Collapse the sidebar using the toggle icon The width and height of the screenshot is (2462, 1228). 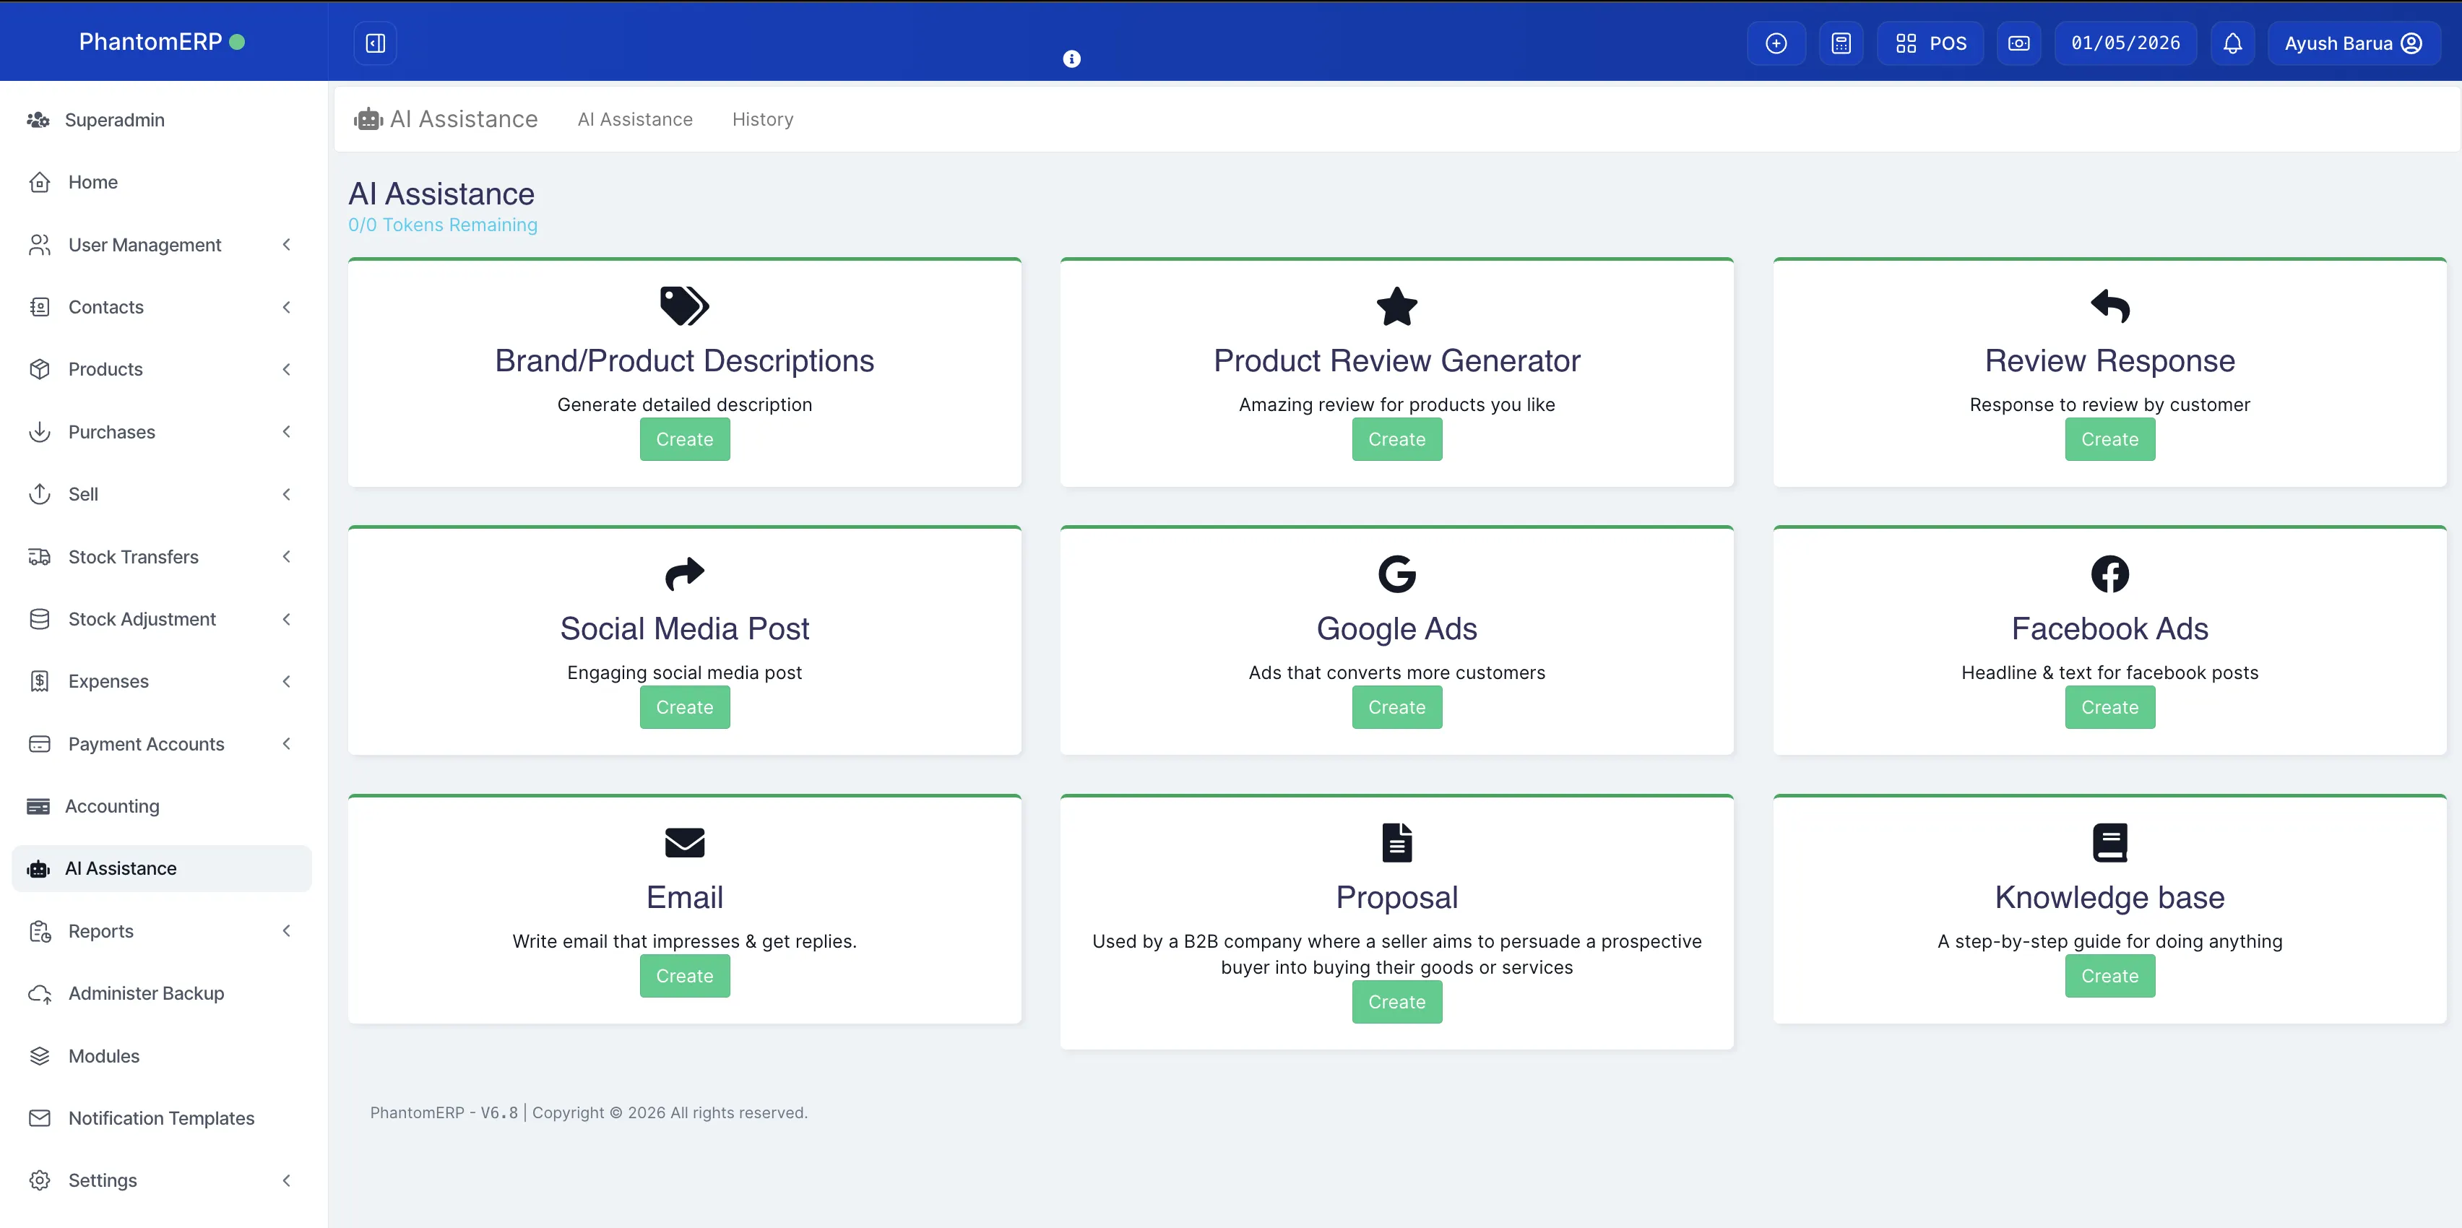[375, 42]
